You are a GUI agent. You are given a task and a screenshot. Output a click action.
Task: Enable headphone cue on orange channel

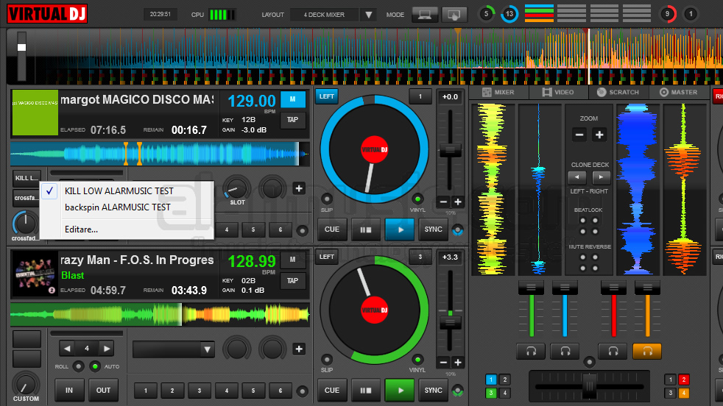click(647, 352)
